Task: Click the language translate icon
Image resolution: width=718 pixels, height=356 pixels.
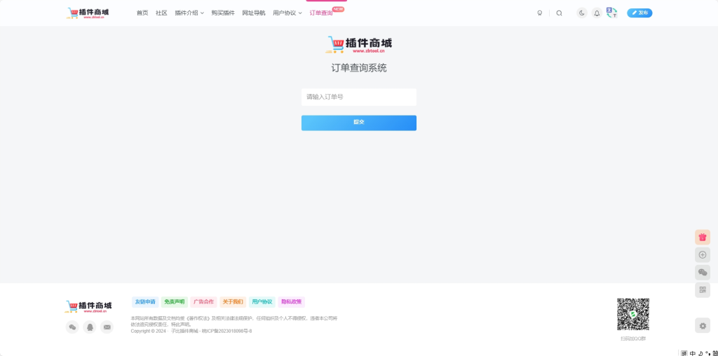Action: pos(611,13)
